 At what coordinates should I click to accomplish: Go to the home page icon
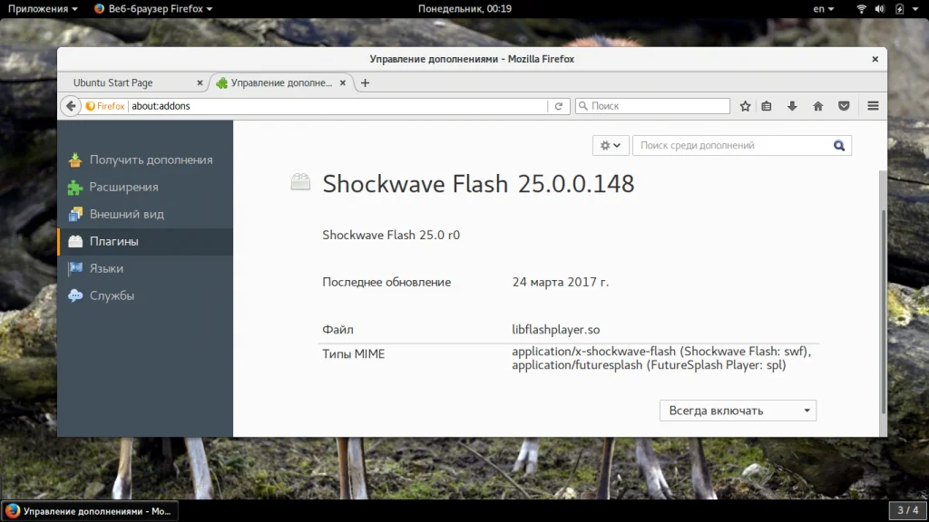click(x=818, y=106)
